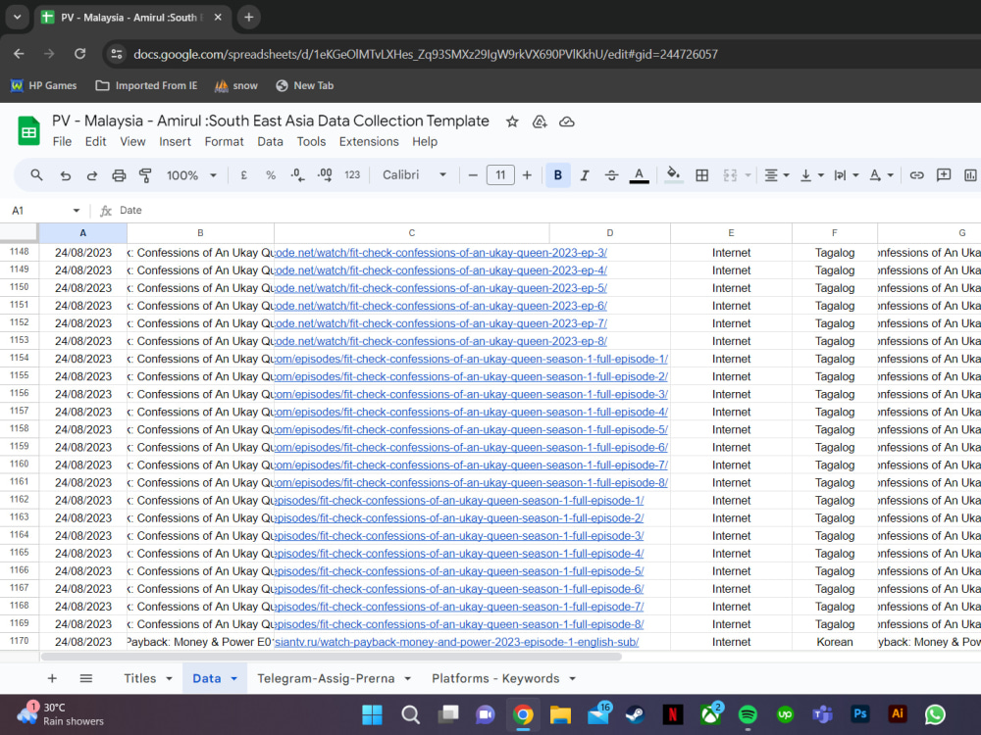Click the Name box showing A1
Viewport: 981px width, 735px height.
[x=44, y=211]
